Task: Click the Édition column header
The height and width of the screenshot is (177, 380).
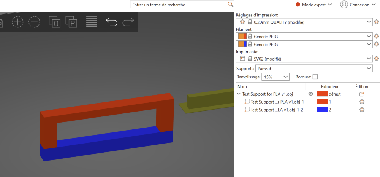Action: 362,86
